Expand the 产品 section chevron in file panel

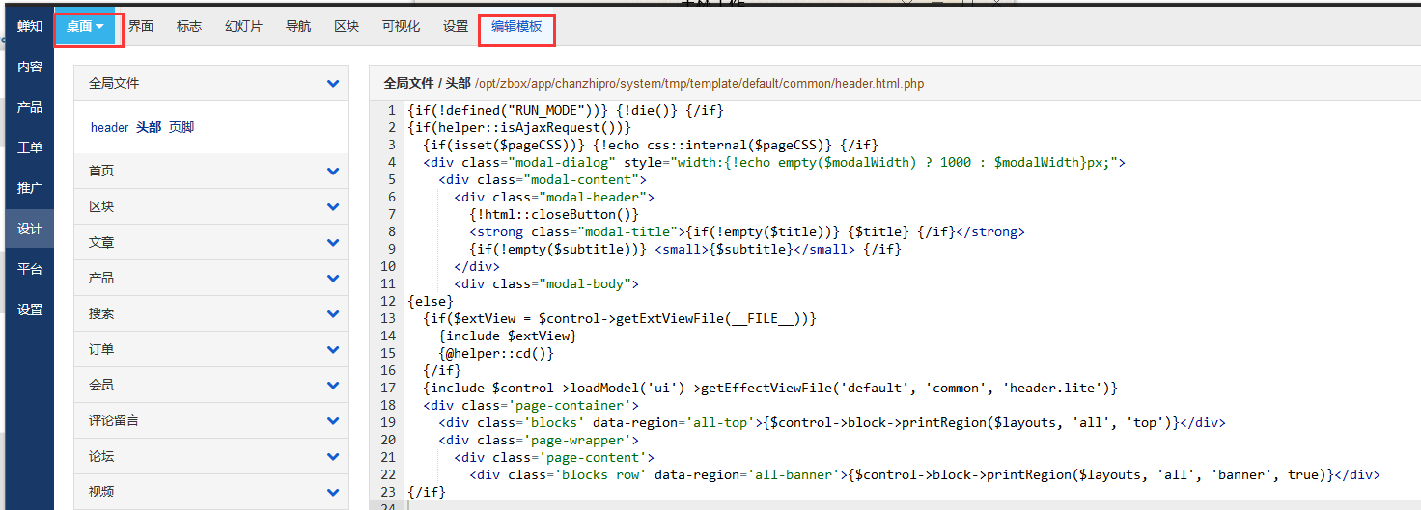[x=333, y=279]
